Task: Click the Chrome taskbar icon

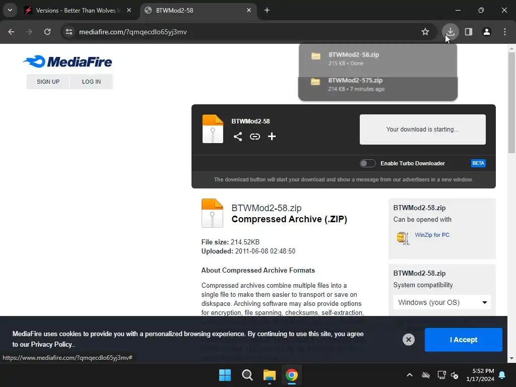Action: [292, 375]
